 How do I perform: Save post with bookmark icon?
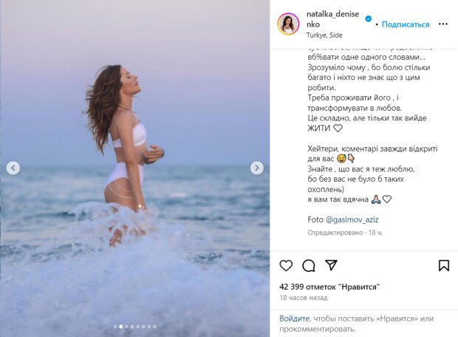(443, 265)
